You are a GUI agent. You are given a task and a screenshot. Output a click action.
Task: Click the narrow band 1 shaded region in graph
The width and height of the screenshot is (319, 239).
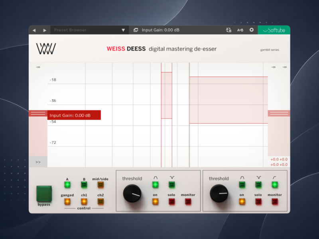pos(167,95)
